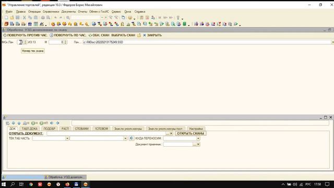
Task: Click the Print icon in top toolbar
Action: click(43, 18)
